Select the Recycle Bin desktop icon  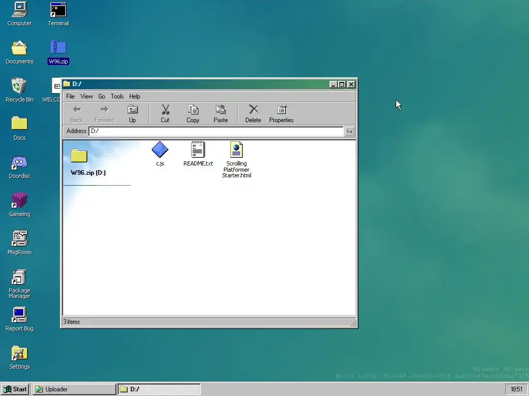[20, 90]
